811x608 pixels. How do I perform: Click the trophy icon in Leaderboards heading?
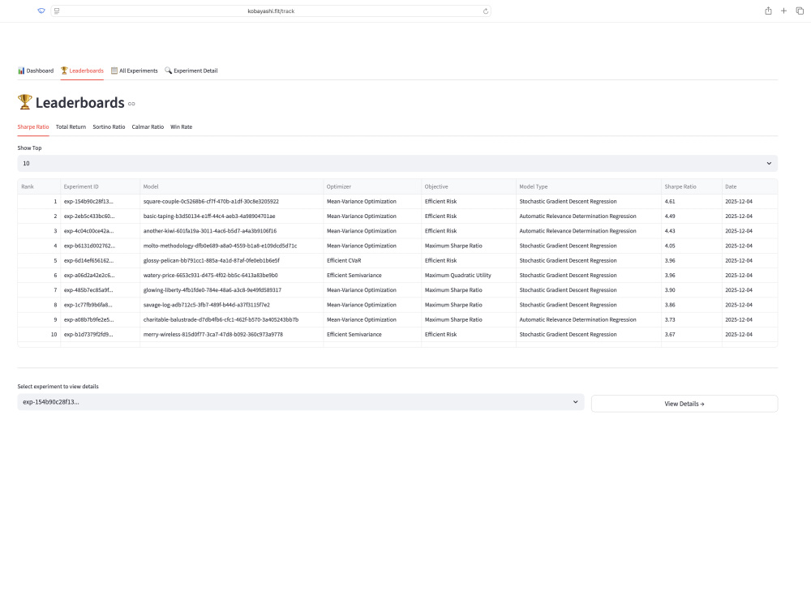click(24, 102)
